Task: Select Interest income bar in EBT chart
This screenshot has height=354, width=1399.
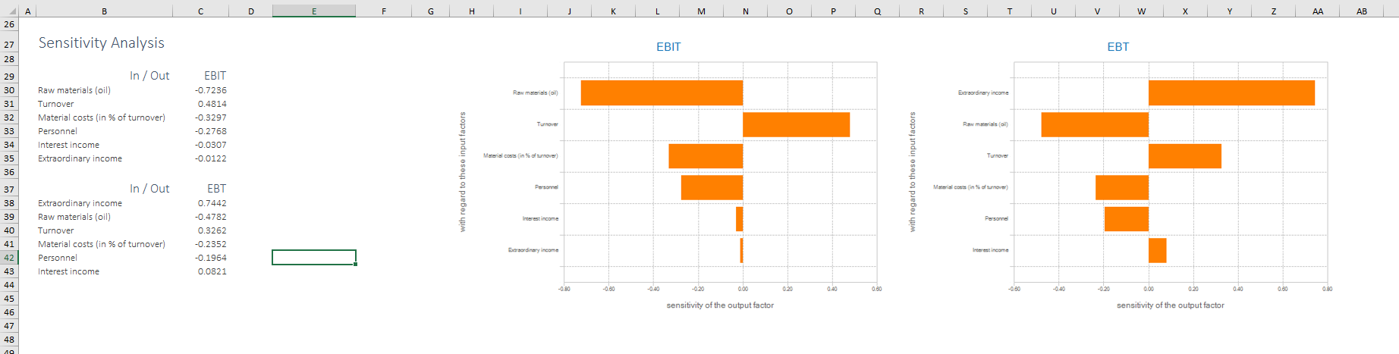Action: click(1157, 250)
